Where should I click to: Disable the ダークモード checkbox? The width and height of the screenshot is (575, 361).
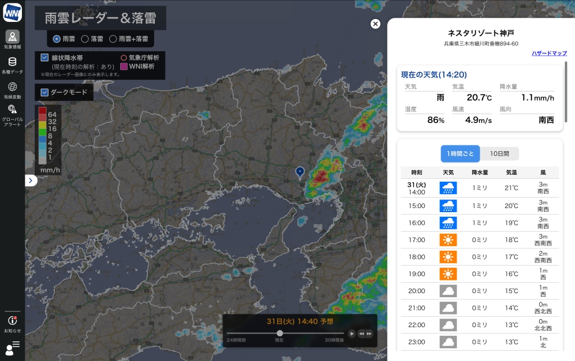tap(45, 92)
